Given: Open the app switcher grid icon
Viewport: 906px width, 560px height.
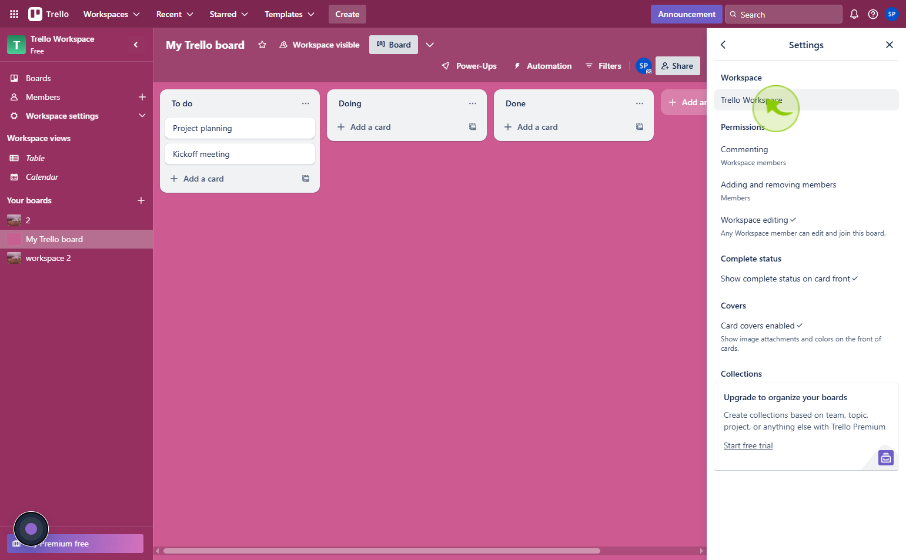Looking at the screenshot, I should 14,14.
